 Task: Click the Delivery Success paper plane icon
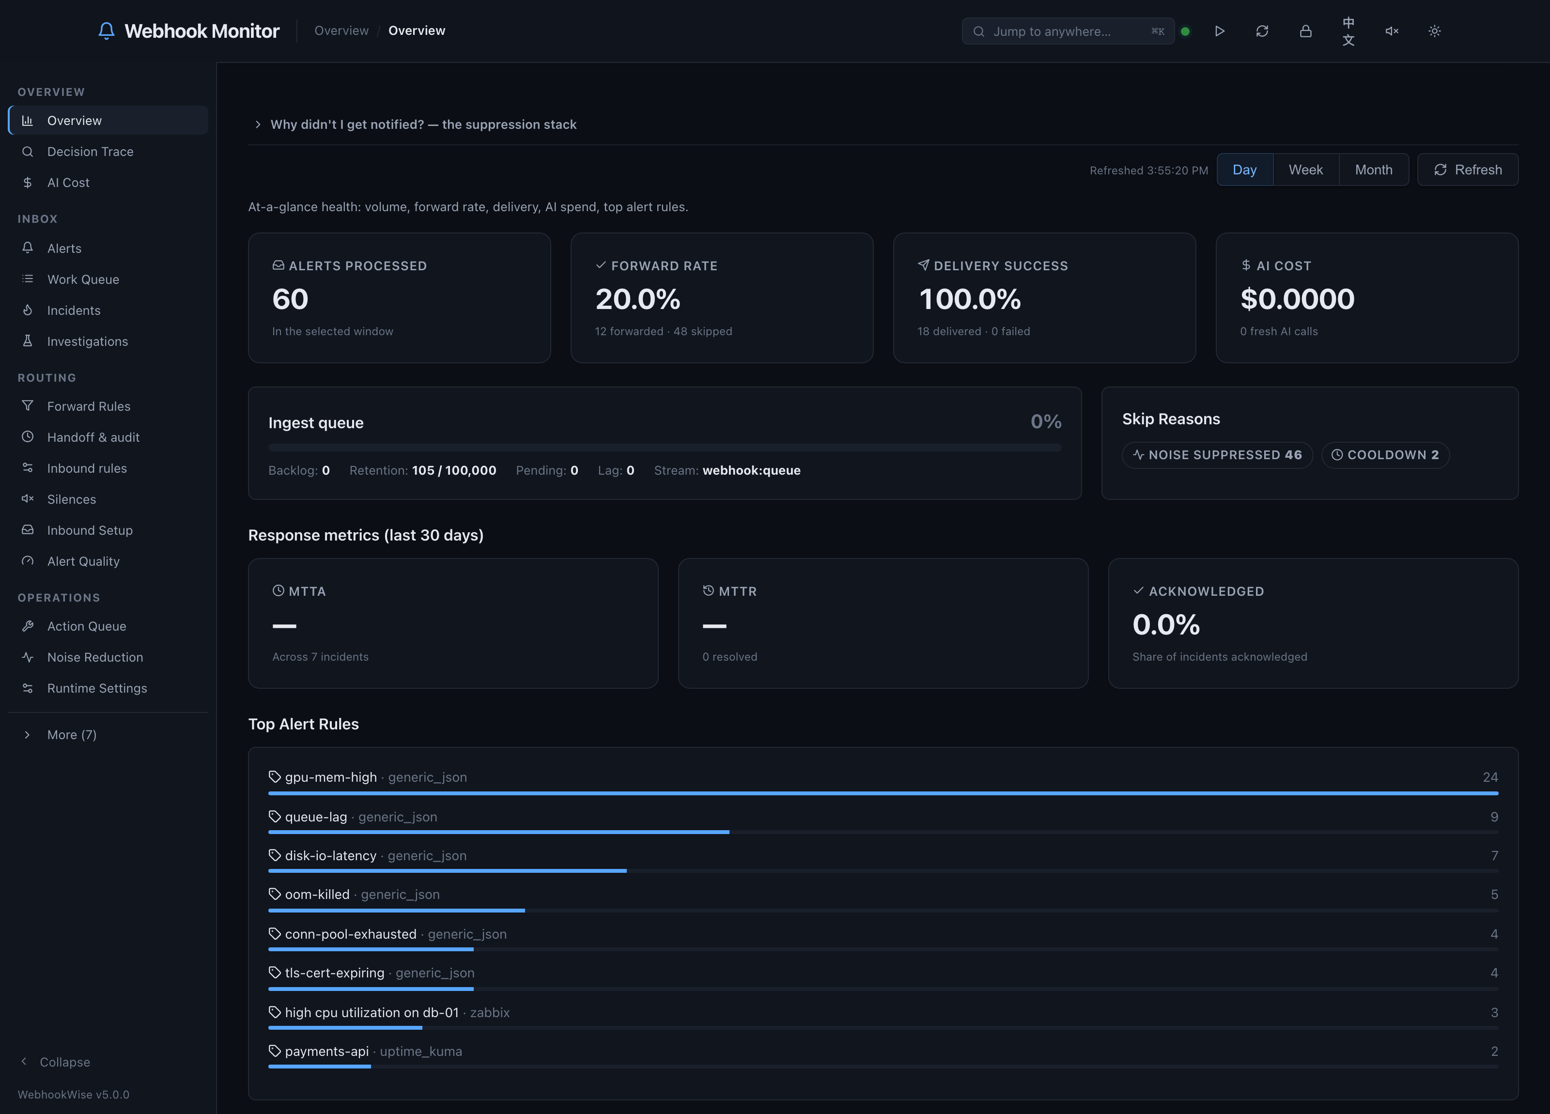pyautogui.click(x=923, y=264)
